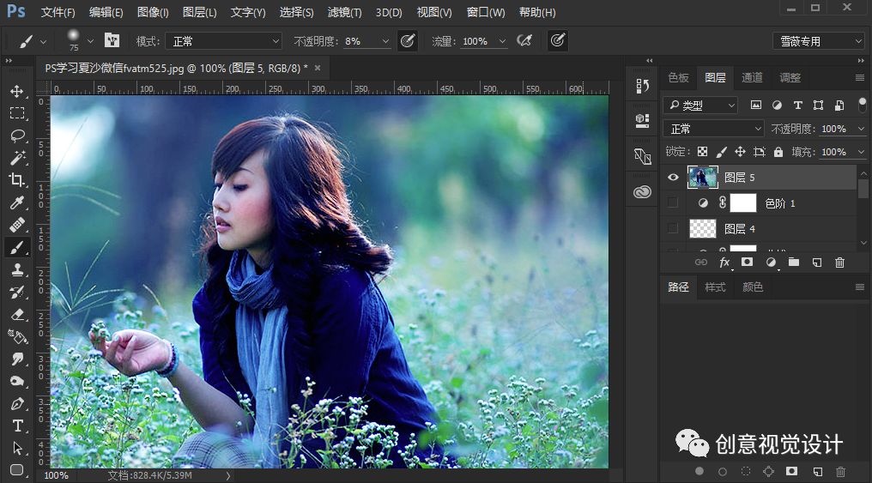Screen dimensions: 872x483
Task: Open the brush opacity 8% dropdown
Action: pos(385,41)
